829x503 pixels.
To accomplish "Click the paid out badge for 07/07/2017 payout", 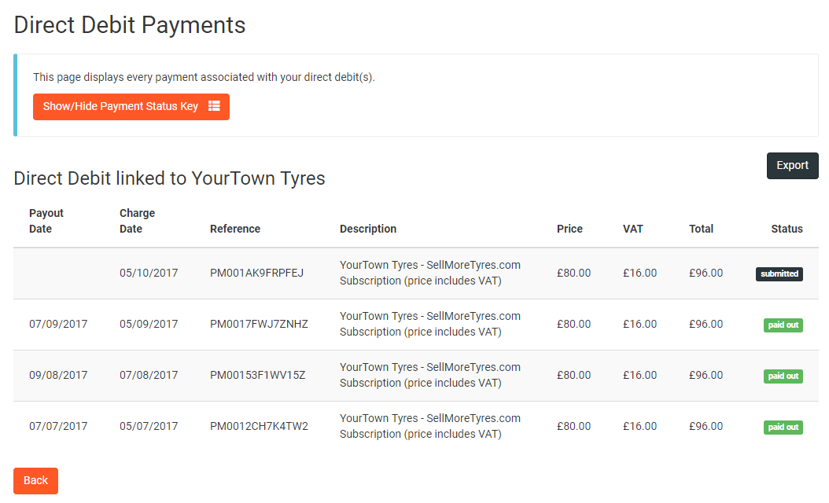I will tap(783, 428).
